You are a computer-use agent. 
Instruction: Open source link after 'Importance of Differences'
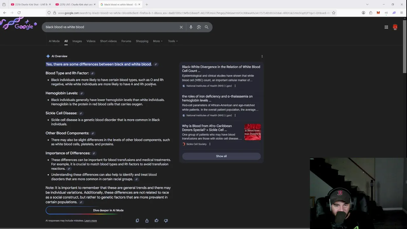94,154
